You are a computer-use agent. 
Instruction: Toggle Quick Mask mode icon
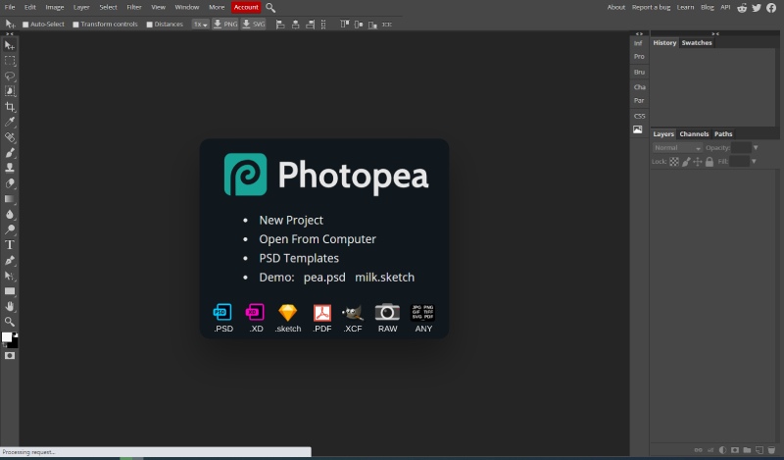(x=10, y=355)
